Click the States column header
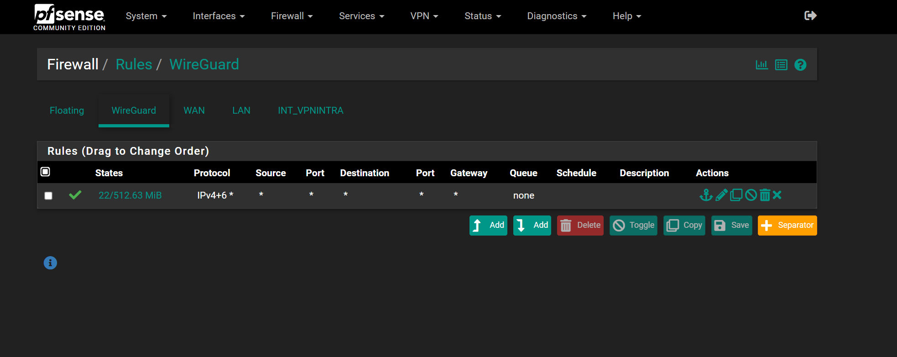This screenshot has height=357, width=897. pos(109,173)
